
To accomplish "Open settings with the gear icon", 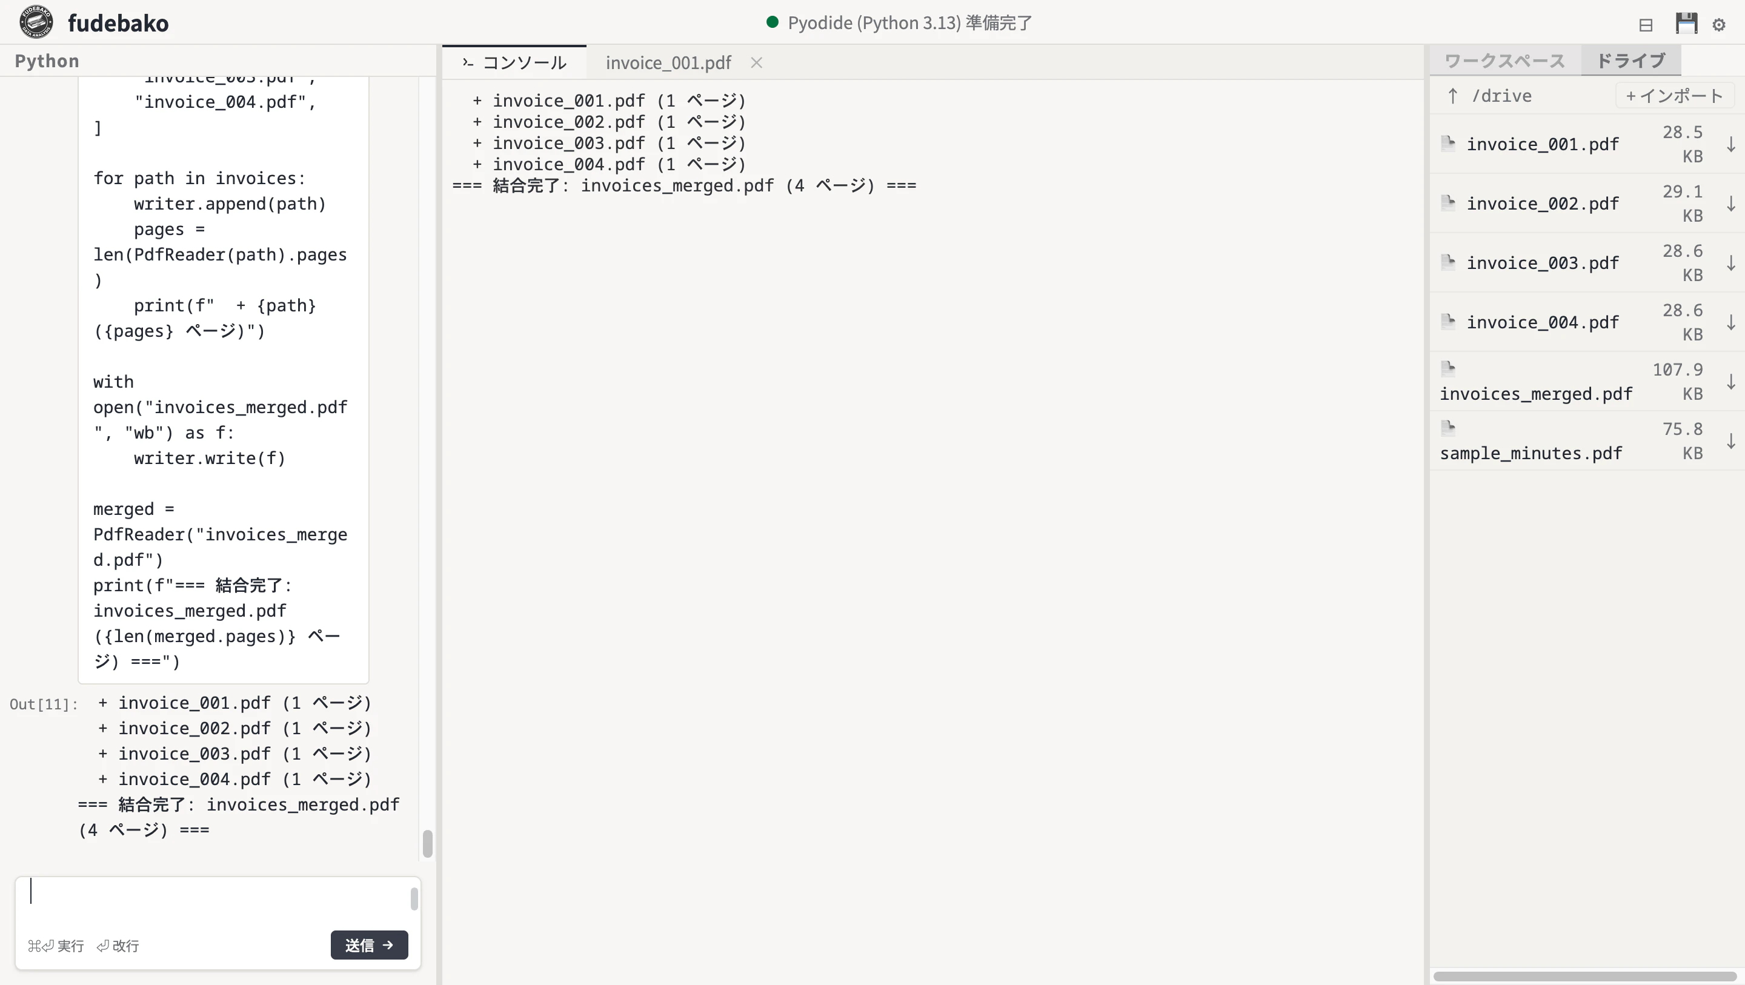I will coord(1718,25).
